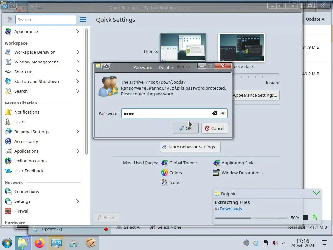Click the extraction progress bar
333x250 pixels.
[251, 218]
